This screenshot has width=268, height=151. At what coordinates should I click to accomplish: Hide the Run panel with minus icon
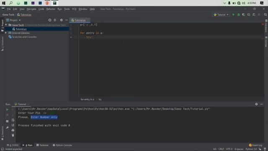261,104
